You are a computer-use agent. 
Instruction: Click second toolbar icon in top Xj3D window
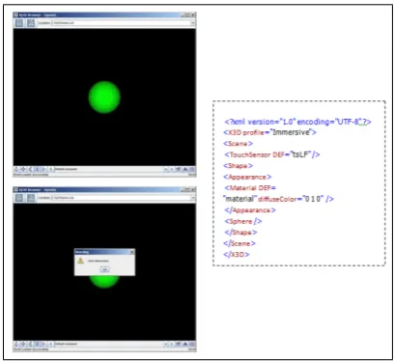[x=31, y=23]
